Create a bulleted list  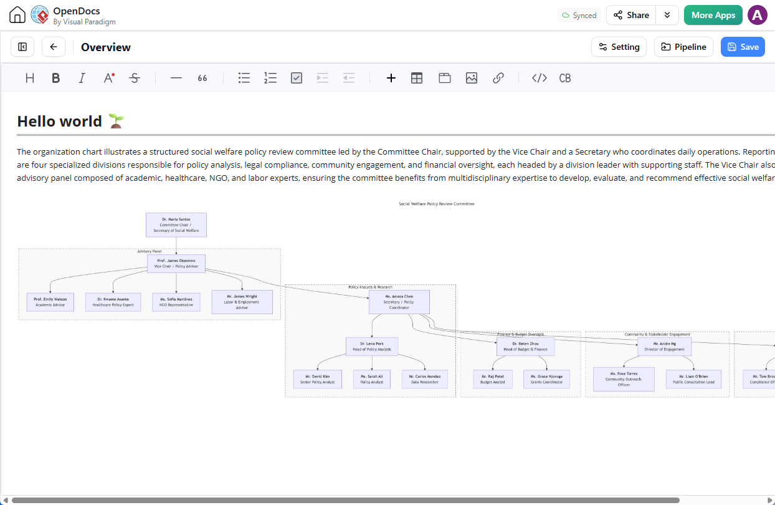[x=244, y=78]
